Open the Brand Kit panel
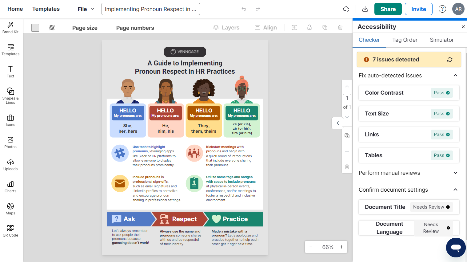The image size is (467, 262). pos(11,27)
